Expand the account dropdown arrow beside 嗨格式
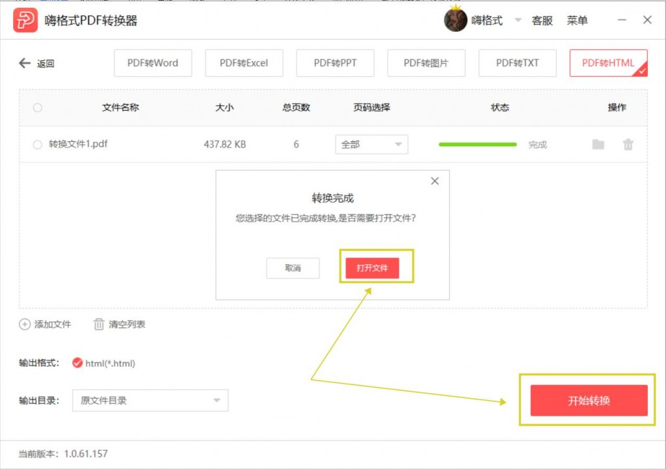 tap(518, 20)
